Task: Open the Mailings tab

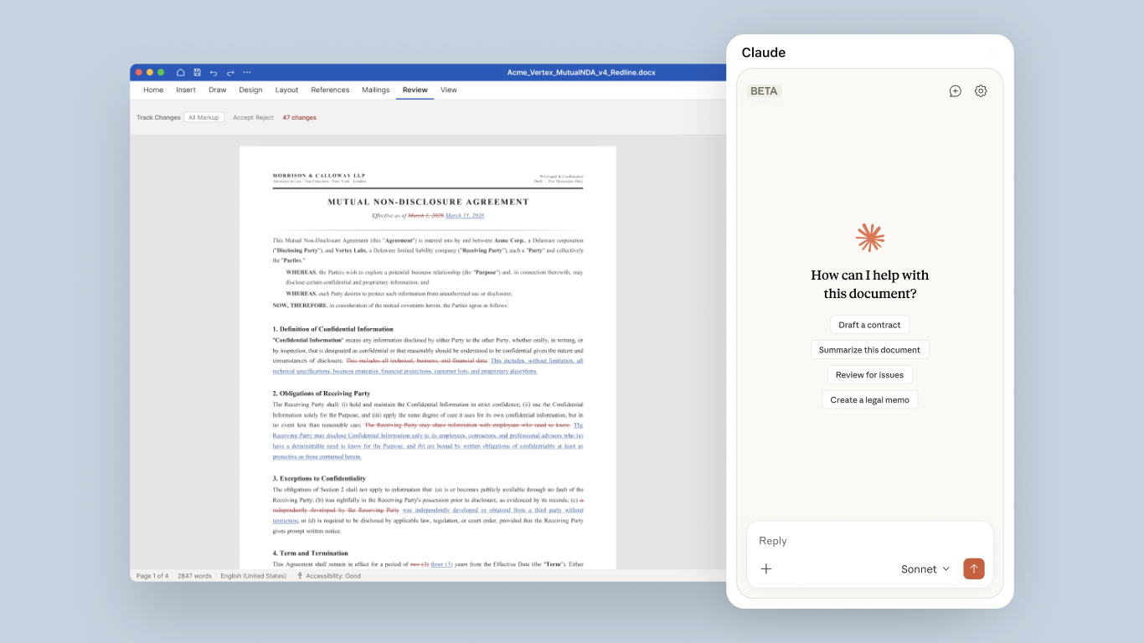Action: [375, 90]
